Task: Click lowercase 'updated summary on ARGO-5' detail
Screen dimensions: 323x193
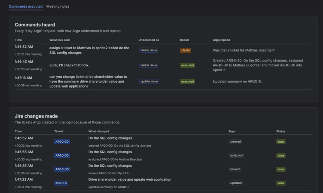Action: [109, 187]
